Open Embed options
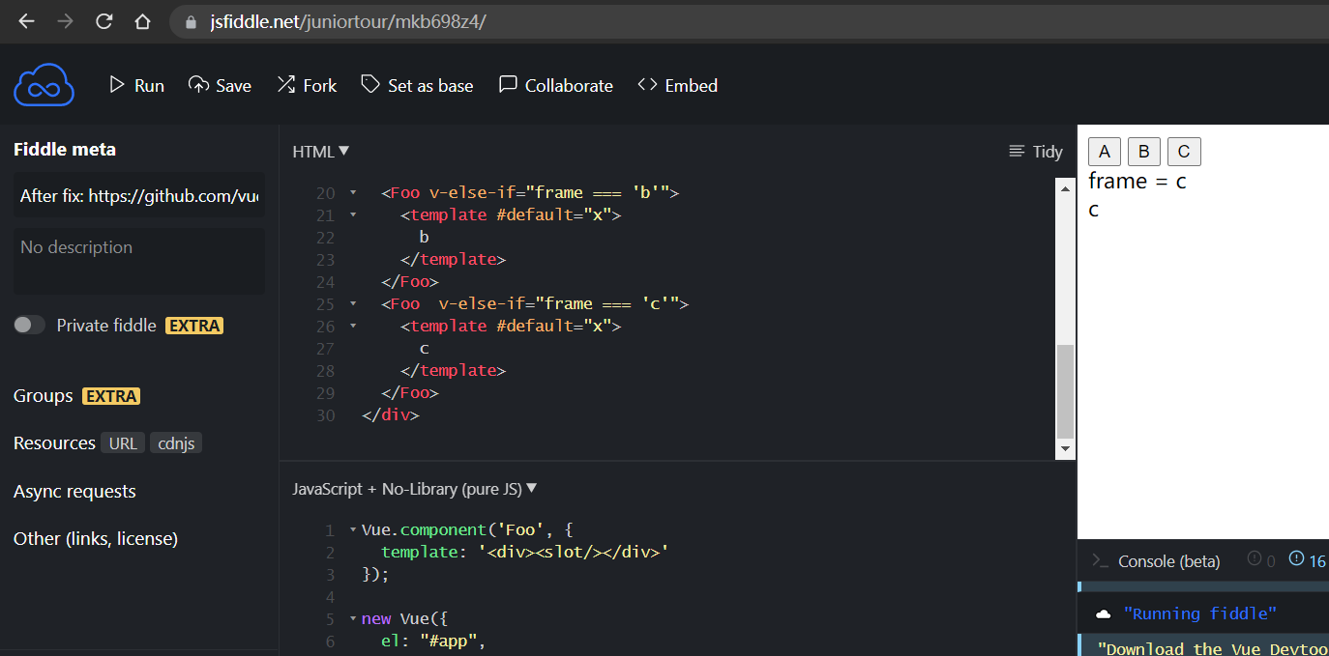This screenshot has height=656, width=1329. pos(677,85)
